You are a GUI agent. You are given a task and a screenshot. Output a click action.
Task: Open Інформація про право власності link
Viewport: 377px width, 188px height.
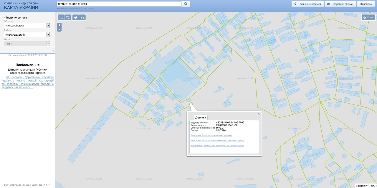point(217,146)
